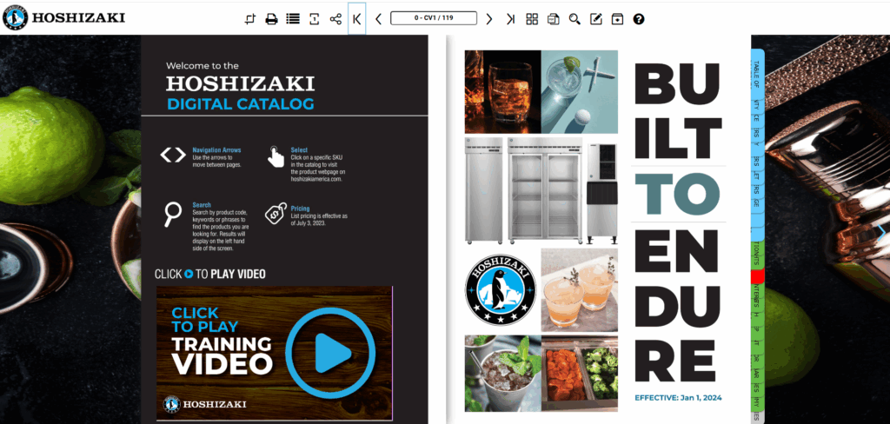Click the Hoshizaki logo at top left
Screen dimensions: 890x424
(63, 17)
